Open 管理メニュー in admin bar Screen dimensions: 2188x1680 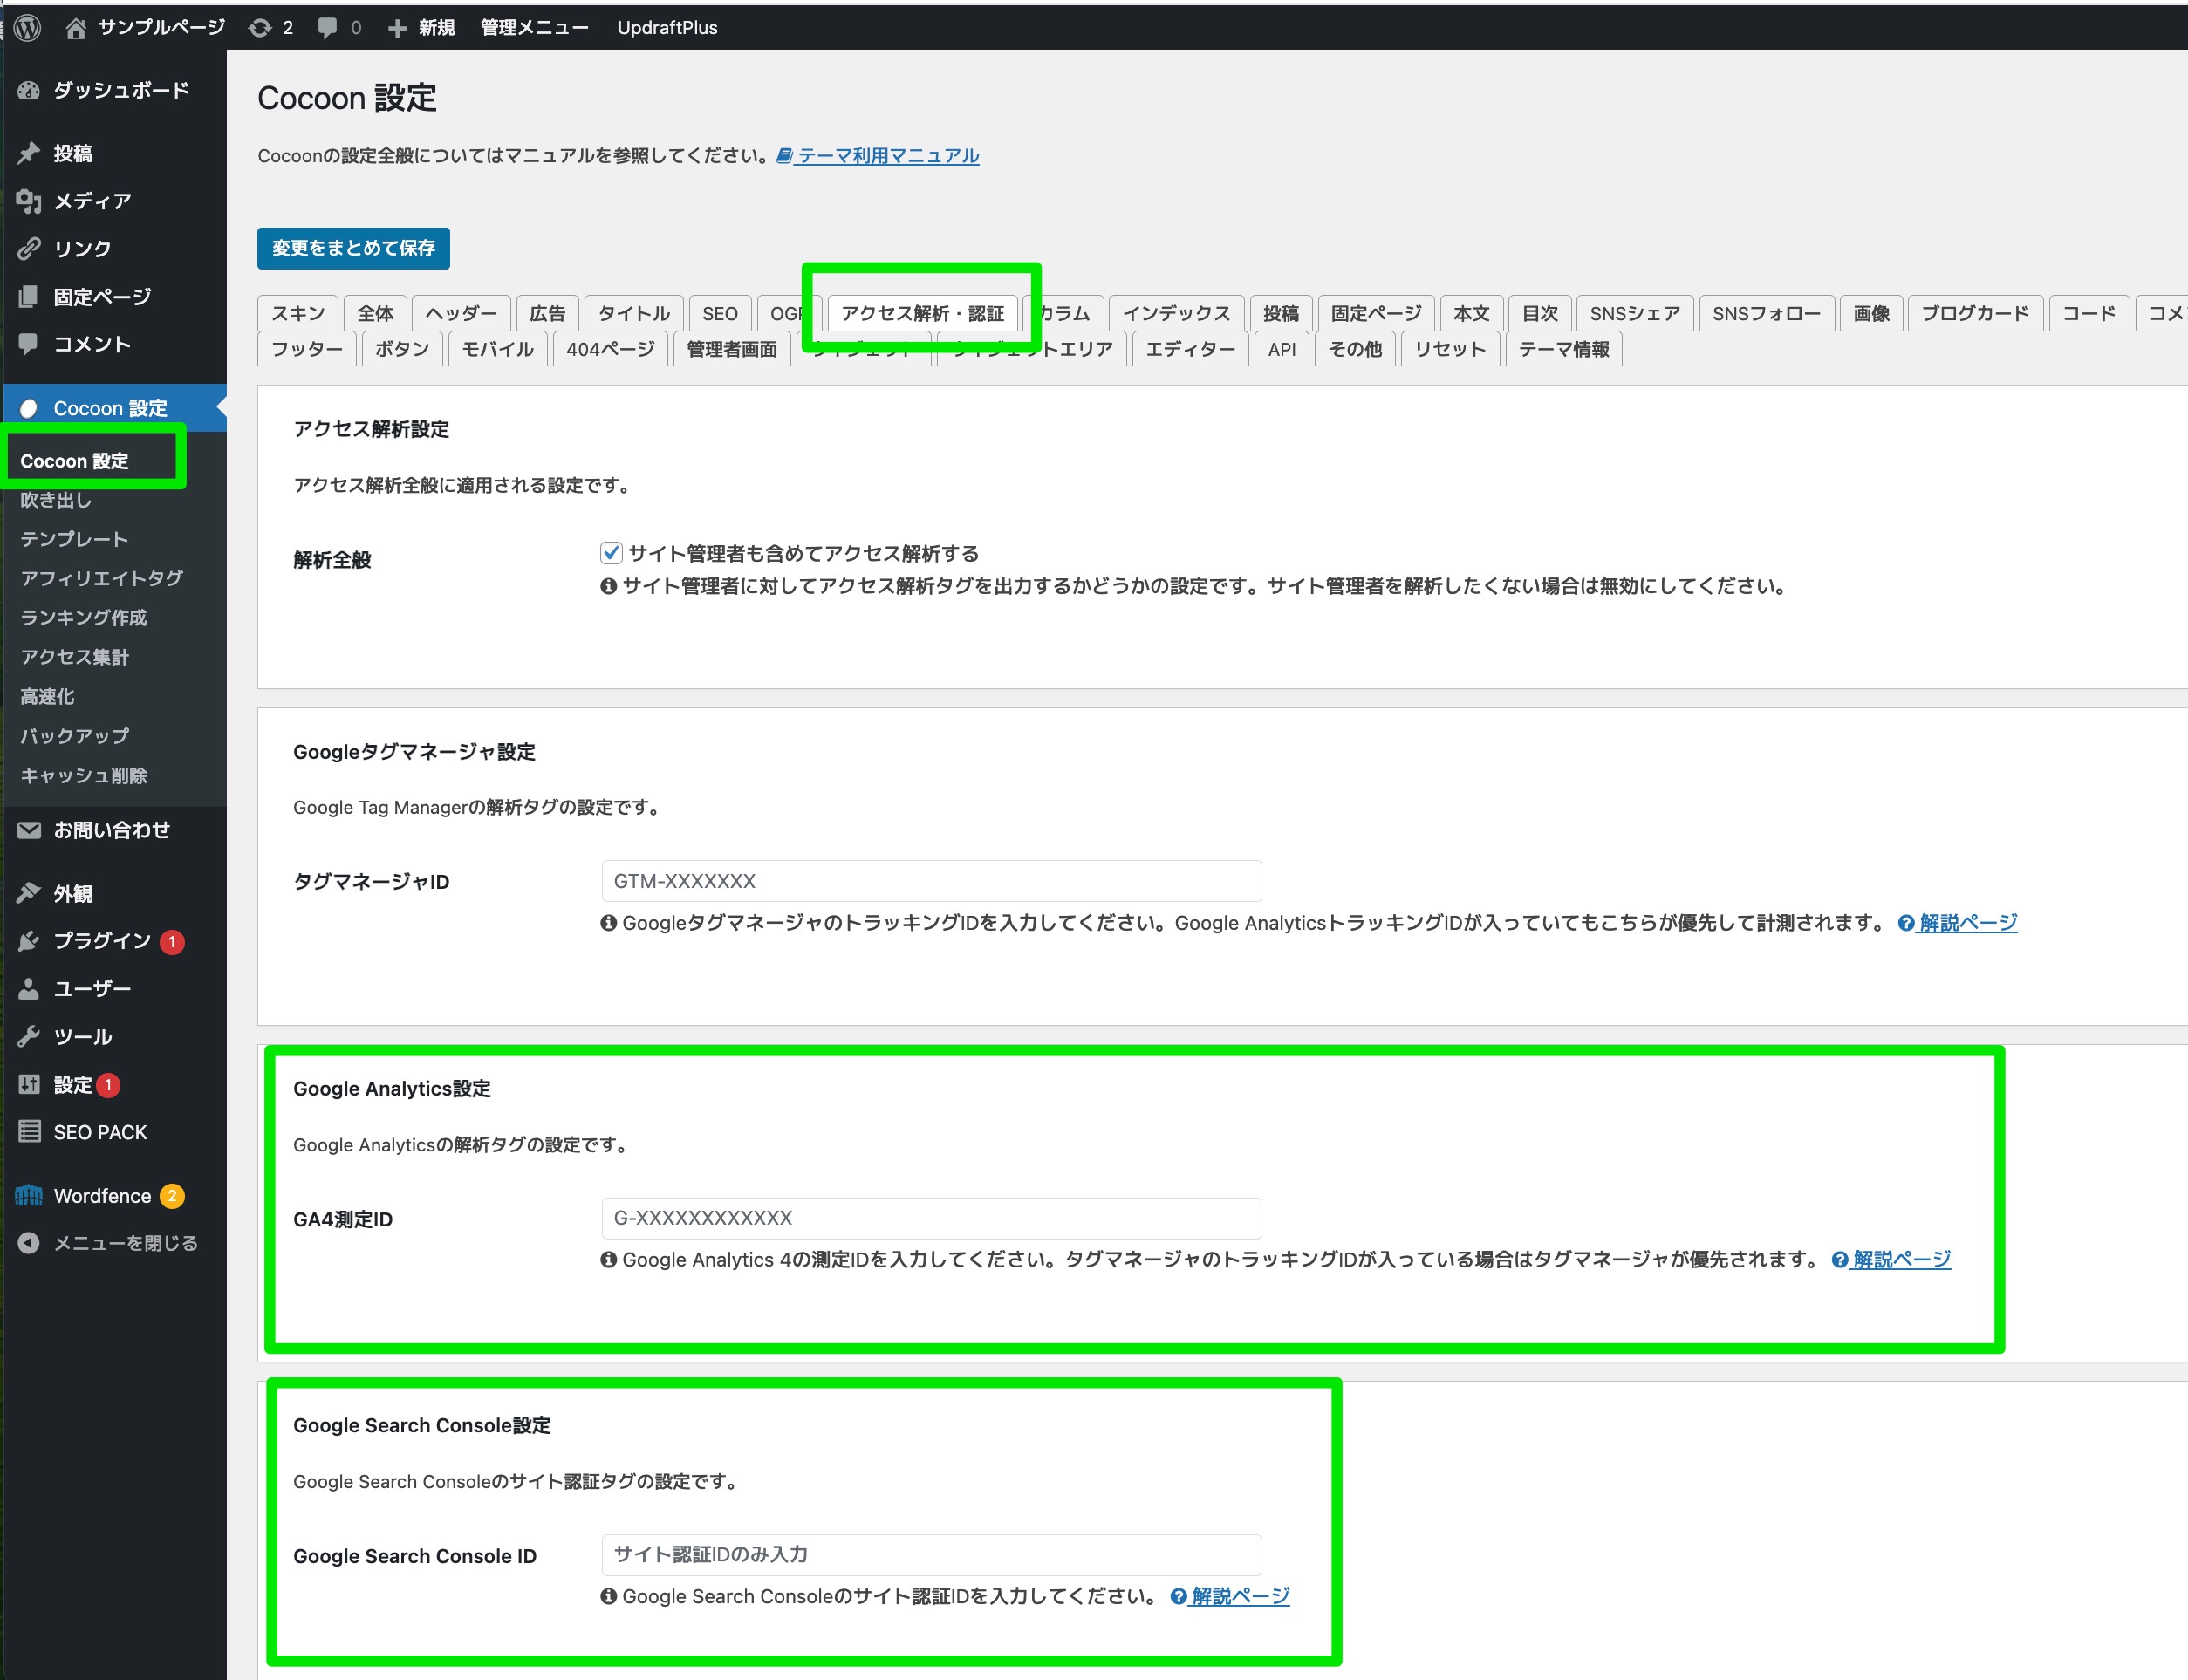tap(534, 28)
